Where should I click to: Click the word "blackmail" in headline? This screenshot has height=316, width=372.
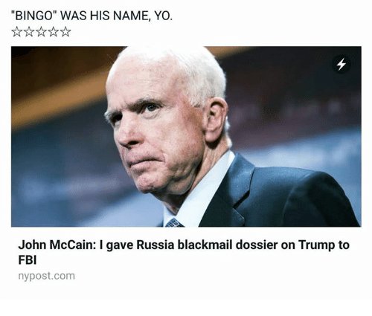click(205, 245)
